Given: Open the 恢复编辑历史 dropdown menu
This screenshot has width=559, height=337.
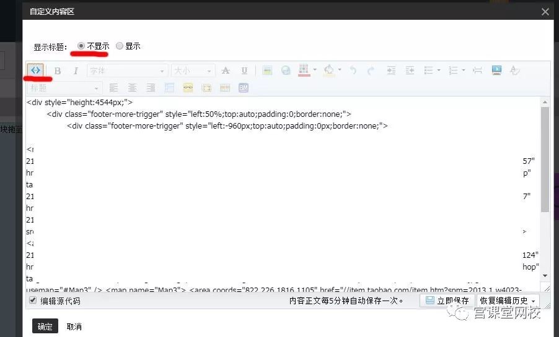Looking at the screenshot, I should 507,301.
